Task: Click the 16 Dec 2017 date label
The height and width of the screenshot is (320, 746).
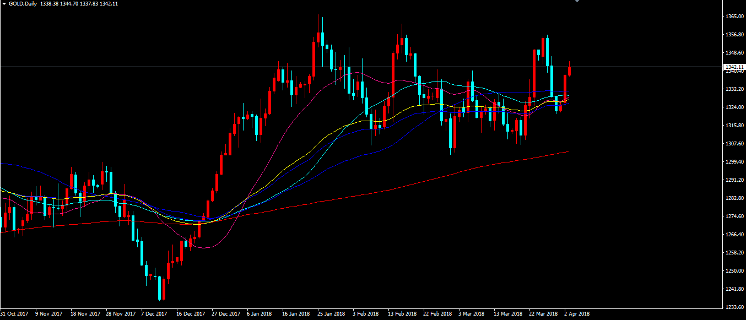Action: (x=191, y=314)
